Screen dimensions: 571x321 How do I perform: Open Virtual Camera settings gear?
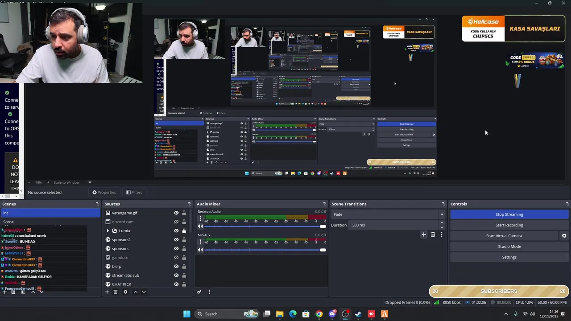[x=564, y=236]
